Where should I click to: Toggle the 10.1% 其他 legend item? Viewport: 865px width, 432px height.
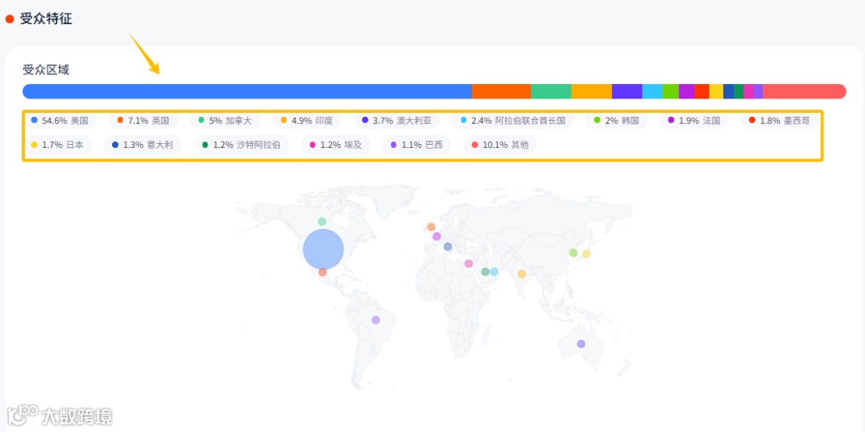pos(501,145)
